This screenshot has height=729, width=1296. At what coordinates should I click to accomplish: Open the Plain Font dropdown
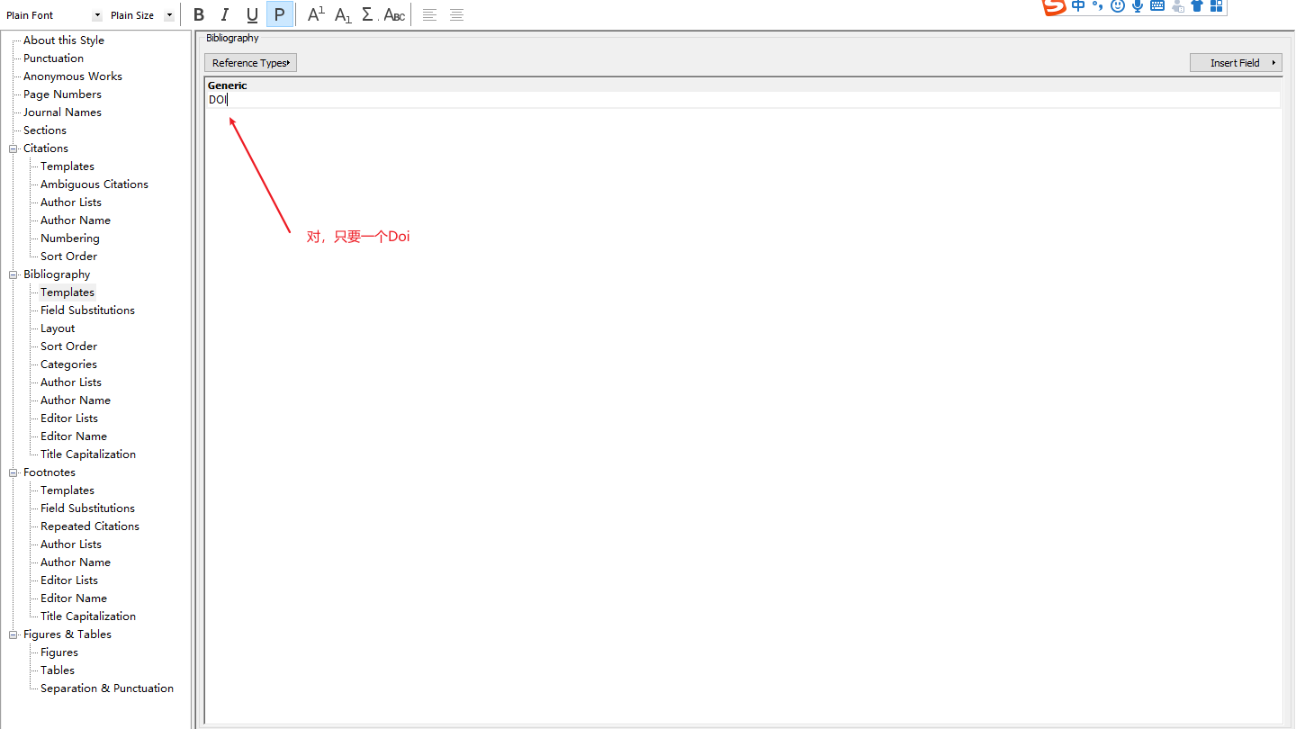pos(97,15)
